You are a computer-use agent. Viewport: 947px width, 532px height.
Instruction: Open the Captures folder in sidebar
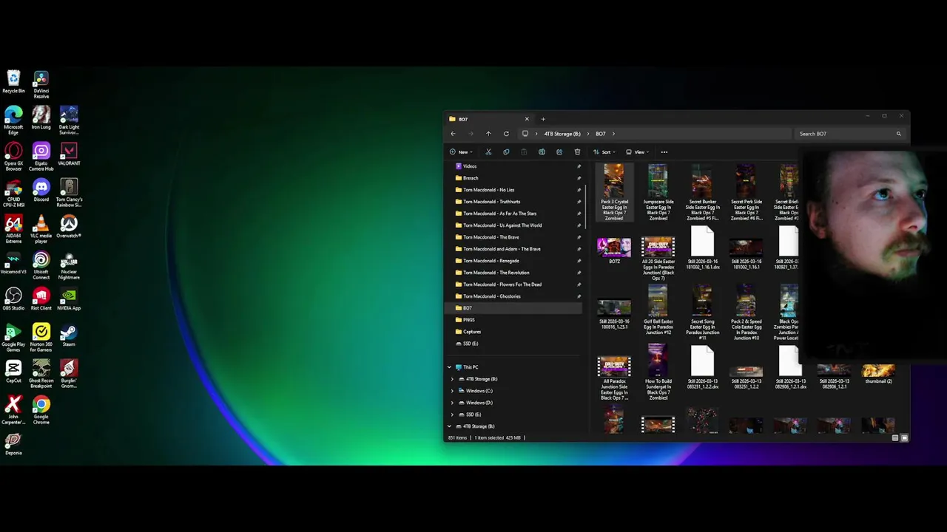pos(471,332)
